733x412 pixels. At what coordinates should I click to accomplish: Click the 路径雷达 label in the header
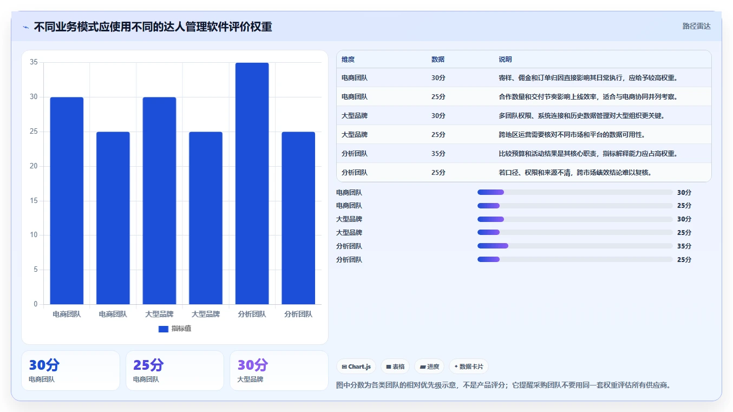pos(696,26)
